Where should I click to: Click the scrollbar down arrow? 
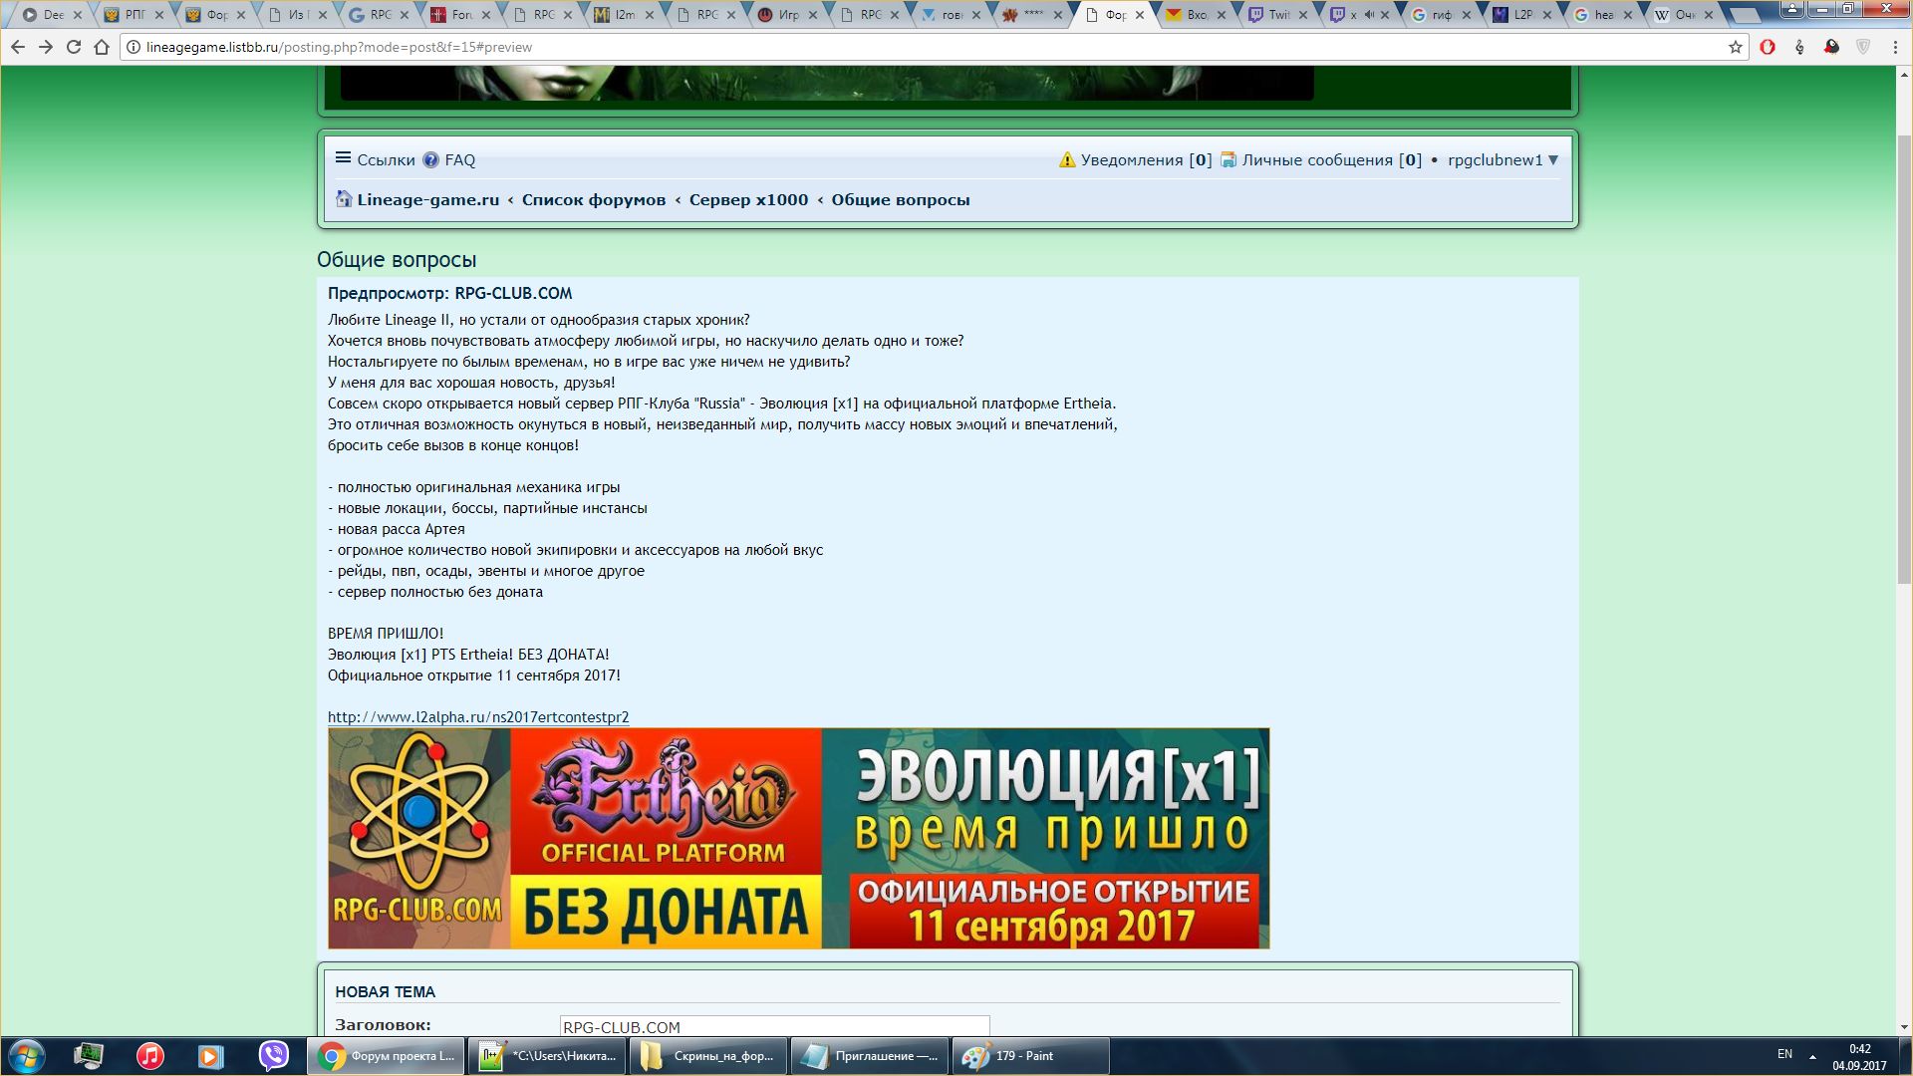pos(1904,1026)
